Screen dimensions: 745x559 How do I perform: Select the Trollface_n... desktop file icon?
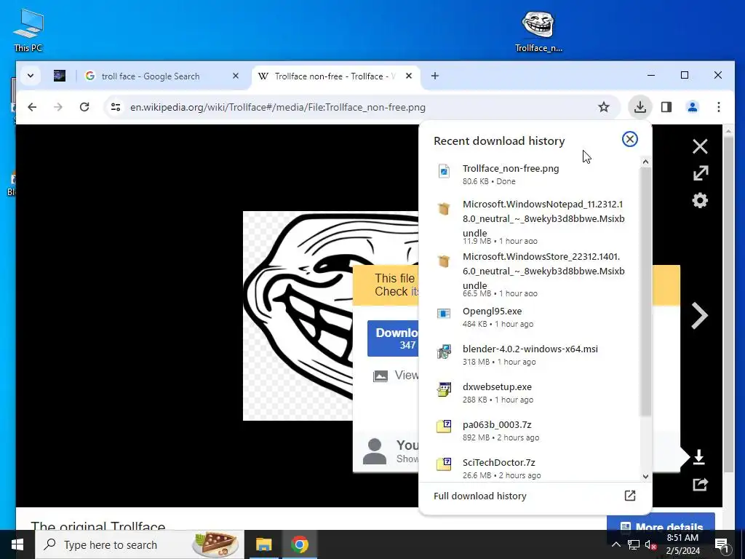(x=538, y=31)
